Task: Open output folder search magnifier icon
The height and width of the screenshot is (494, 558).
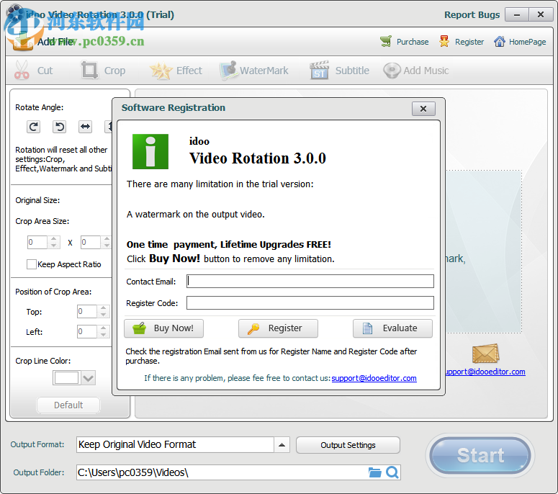Action: click(x=392, y=472)
